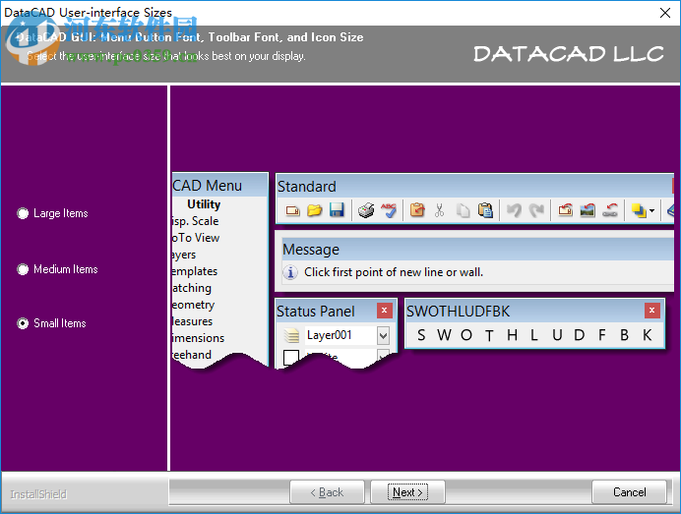Click the ABC spell check icon
This screenshot has height=514, width=681.
pyautogui.click(x=389, y=210)
